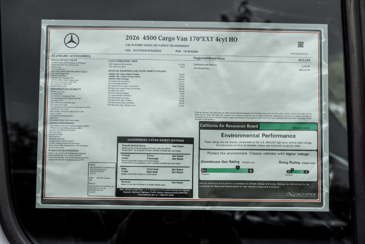
Task: Click the "WARRANTY/MAINTENANCE" heading
Action: tap(63, 150)
